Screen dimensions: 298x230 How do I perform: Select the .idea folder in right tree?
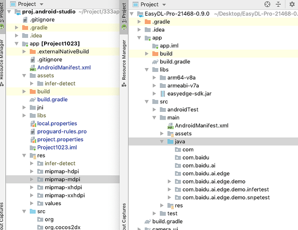point(158,30)
